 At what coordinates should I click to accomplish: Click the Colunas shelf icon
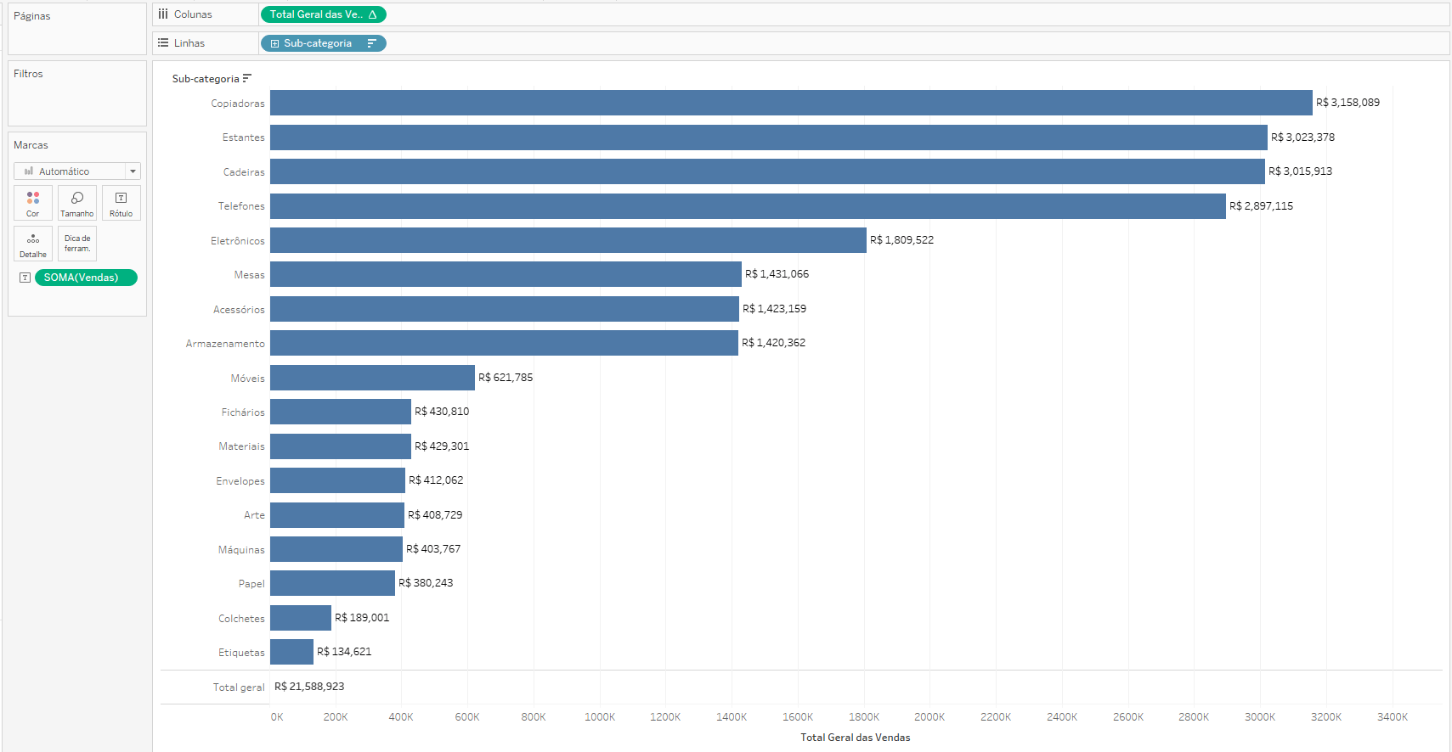click(x=163, y=14)
